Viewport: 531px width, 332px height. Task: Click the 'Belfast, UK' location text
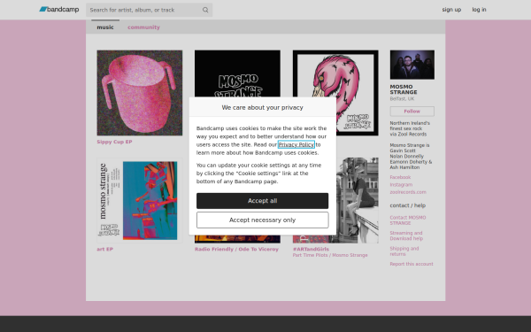[402, 98]
